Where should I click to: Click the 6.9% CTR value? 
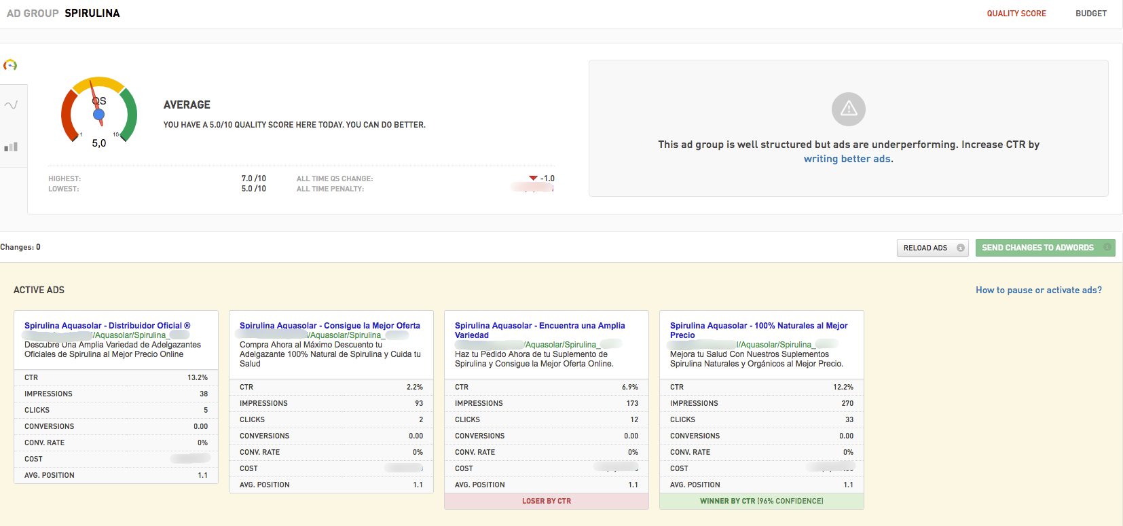point(630,387)
